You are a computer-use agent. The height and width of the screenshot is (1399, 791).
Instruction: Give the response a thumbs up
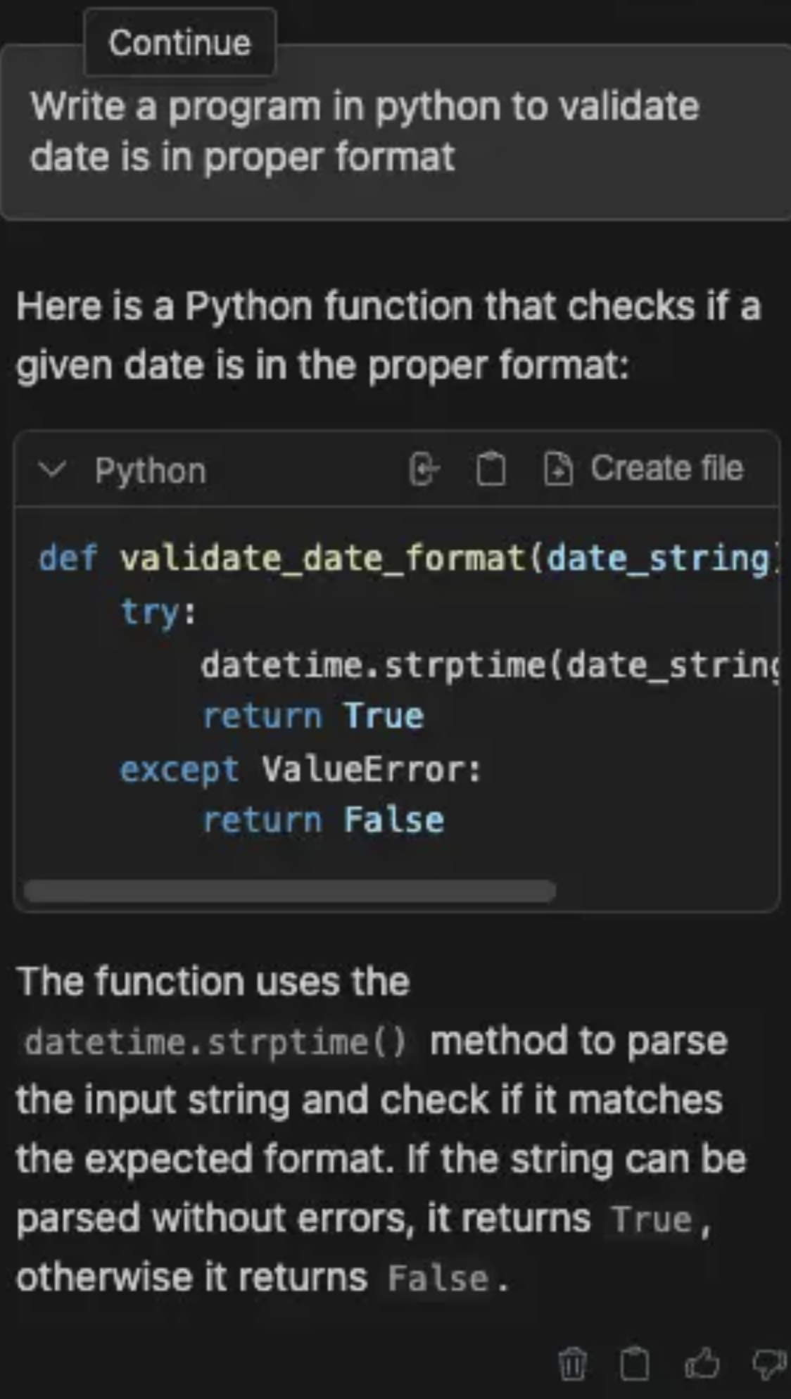coord(702,1364)
